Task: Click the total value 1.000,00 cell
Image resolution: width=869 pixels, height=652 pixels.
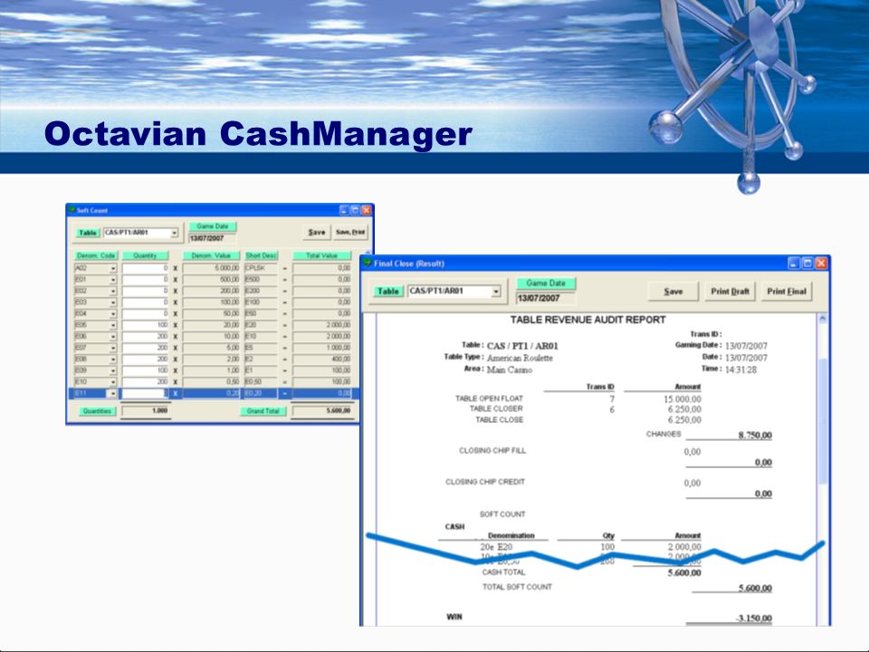Action: (x=322, y=348)
